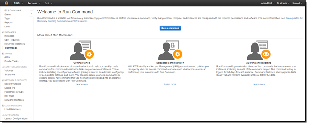Go to Security Groups in the sidebar
Image resolution: width=309 pixels, height=125 pixels.
pos(13,84)
